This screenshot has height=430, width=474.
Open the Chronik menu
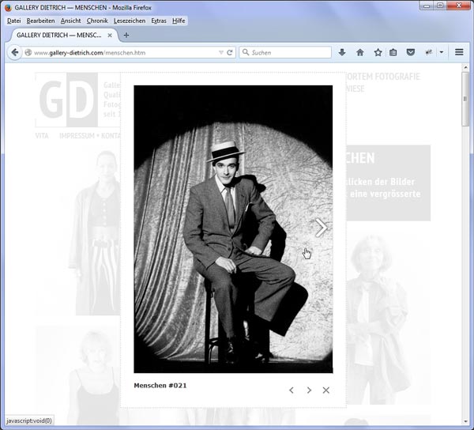click(x=97, y=20)
